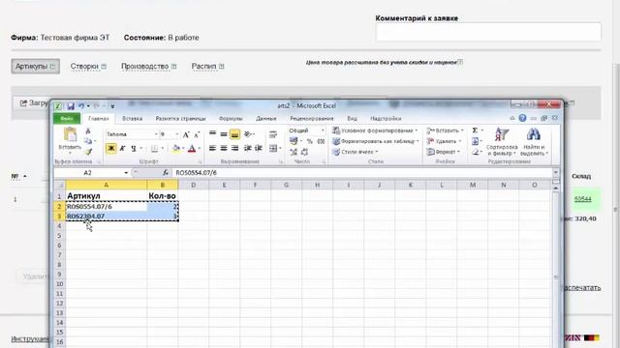Apply comma thousands separator style
Image resolution: width=620 pixels, height=348 pixels.
tap(321, 141)
